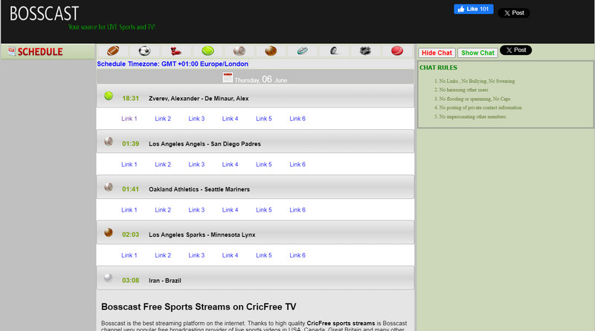595x331 pixels.
Task: Click the calendar icon next to Thursday
Action: (228, 77)
